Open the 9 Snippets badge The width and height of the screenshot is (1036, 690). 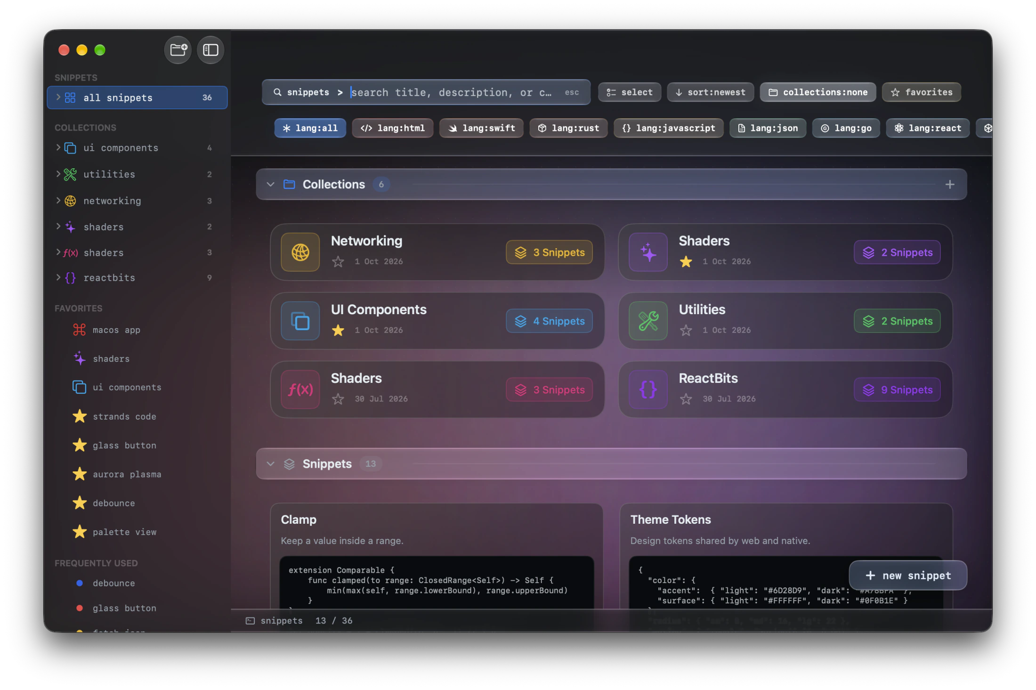coord(897,390)
